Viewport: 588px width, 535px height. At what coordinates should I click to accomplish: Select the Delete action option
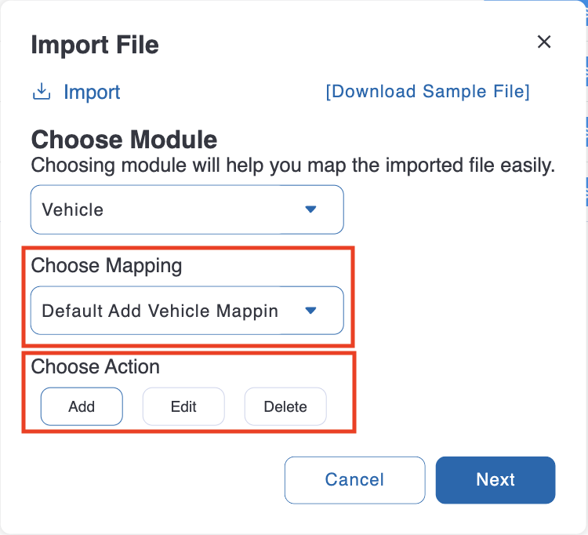(x=285, y=406)
